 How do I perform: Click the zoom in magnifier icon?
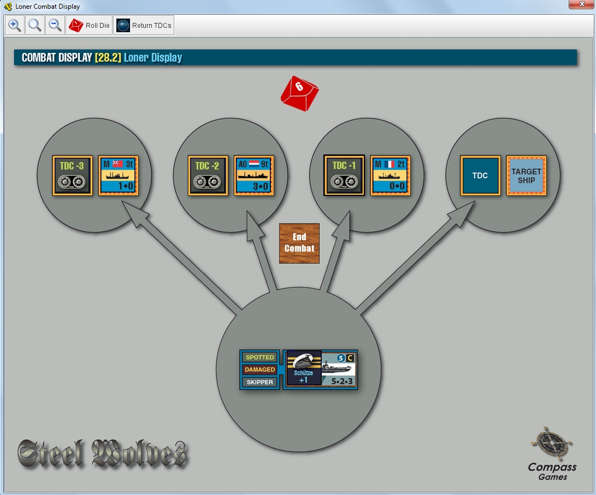(14, 26)
